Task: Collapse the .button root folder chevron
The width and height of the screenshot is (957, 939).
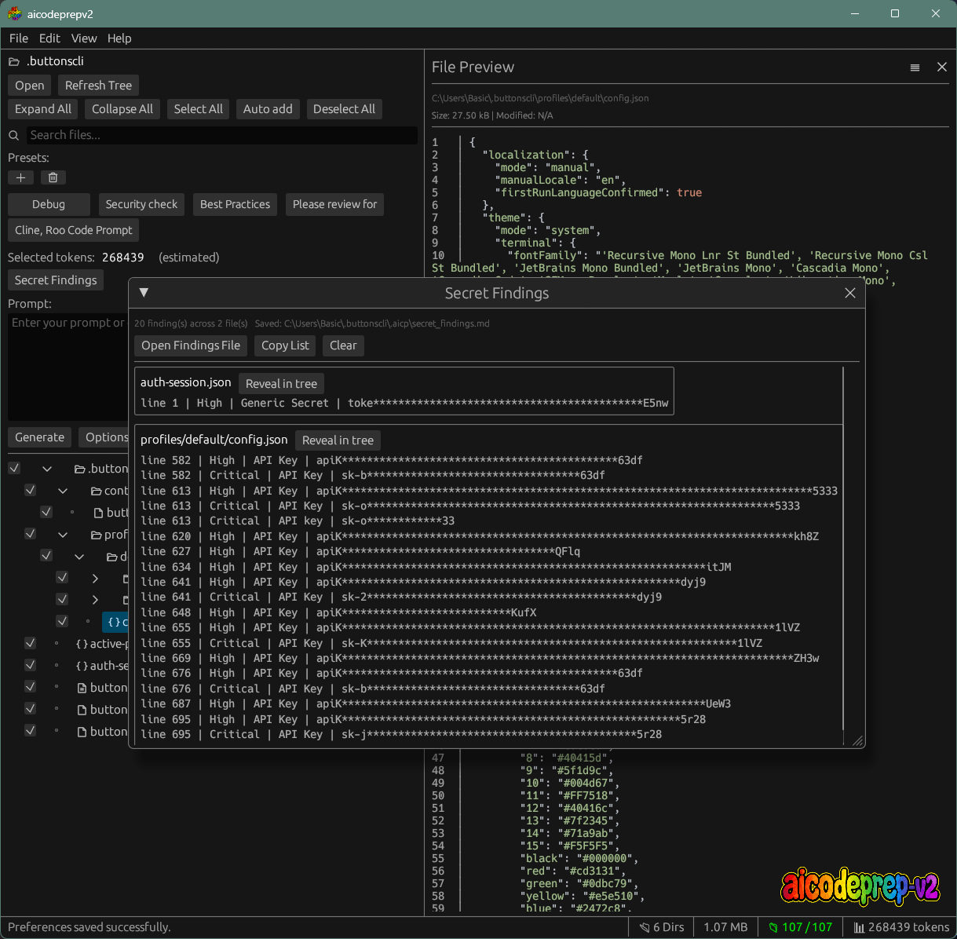Action: tap(47, 469)
